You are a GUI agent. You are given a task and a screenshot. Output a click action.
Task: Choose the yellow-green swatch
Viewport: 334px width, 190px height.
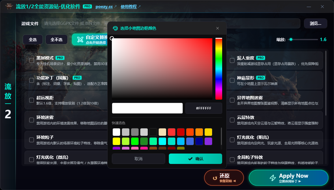(x=126, y=141)
